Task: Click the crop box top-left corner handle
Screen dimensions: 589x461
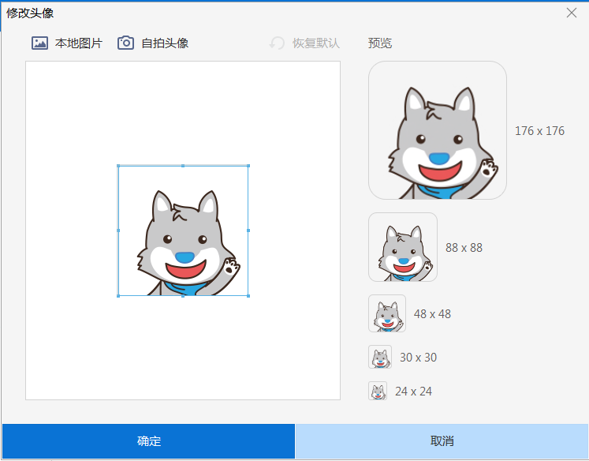Action: tap(118, 166)
